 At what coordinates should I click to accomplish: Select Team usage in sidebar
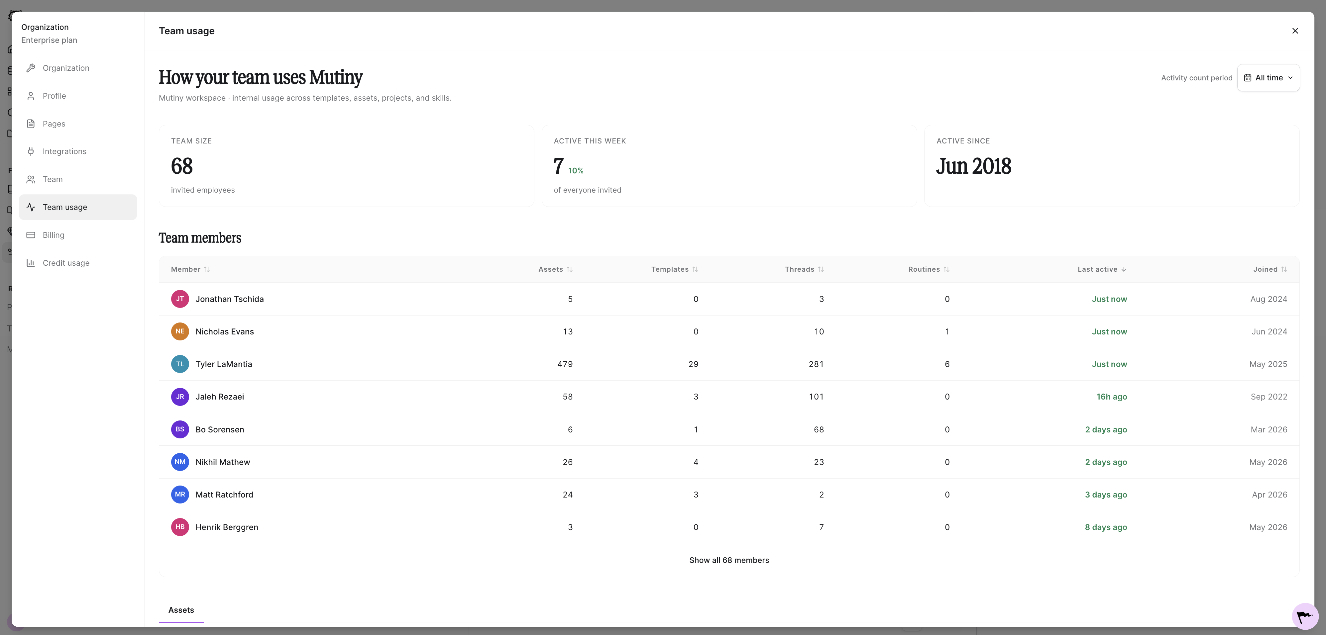pos(78,207)
